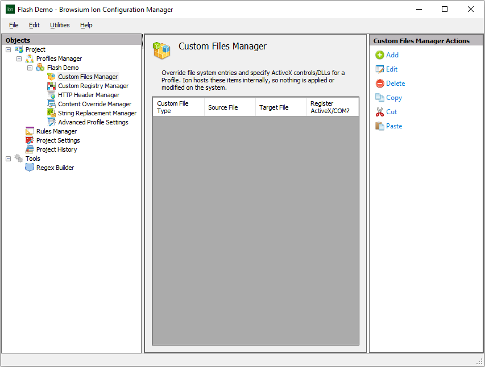This screenshot has height=367, width=485.
Task: Click the Register ActiveX/COM? column header
Action: pos(333,107)
